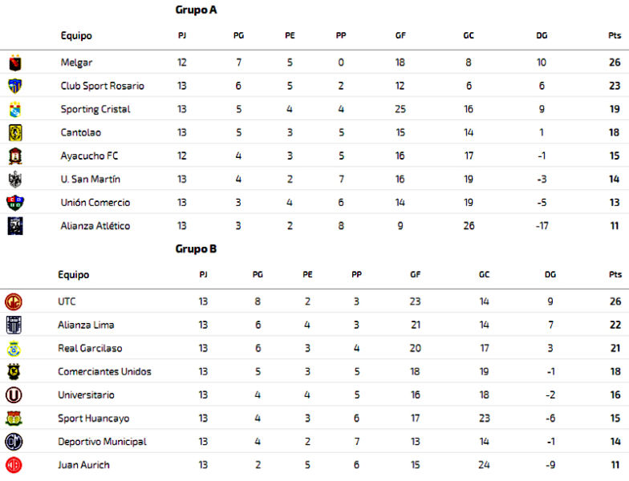Click the Unión Comercio crest

(15, 202)
